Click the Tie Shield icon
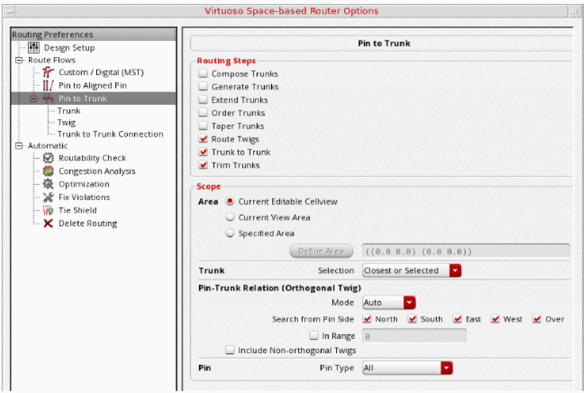Screen dimensions: 584x393 (x=48, y=210)
